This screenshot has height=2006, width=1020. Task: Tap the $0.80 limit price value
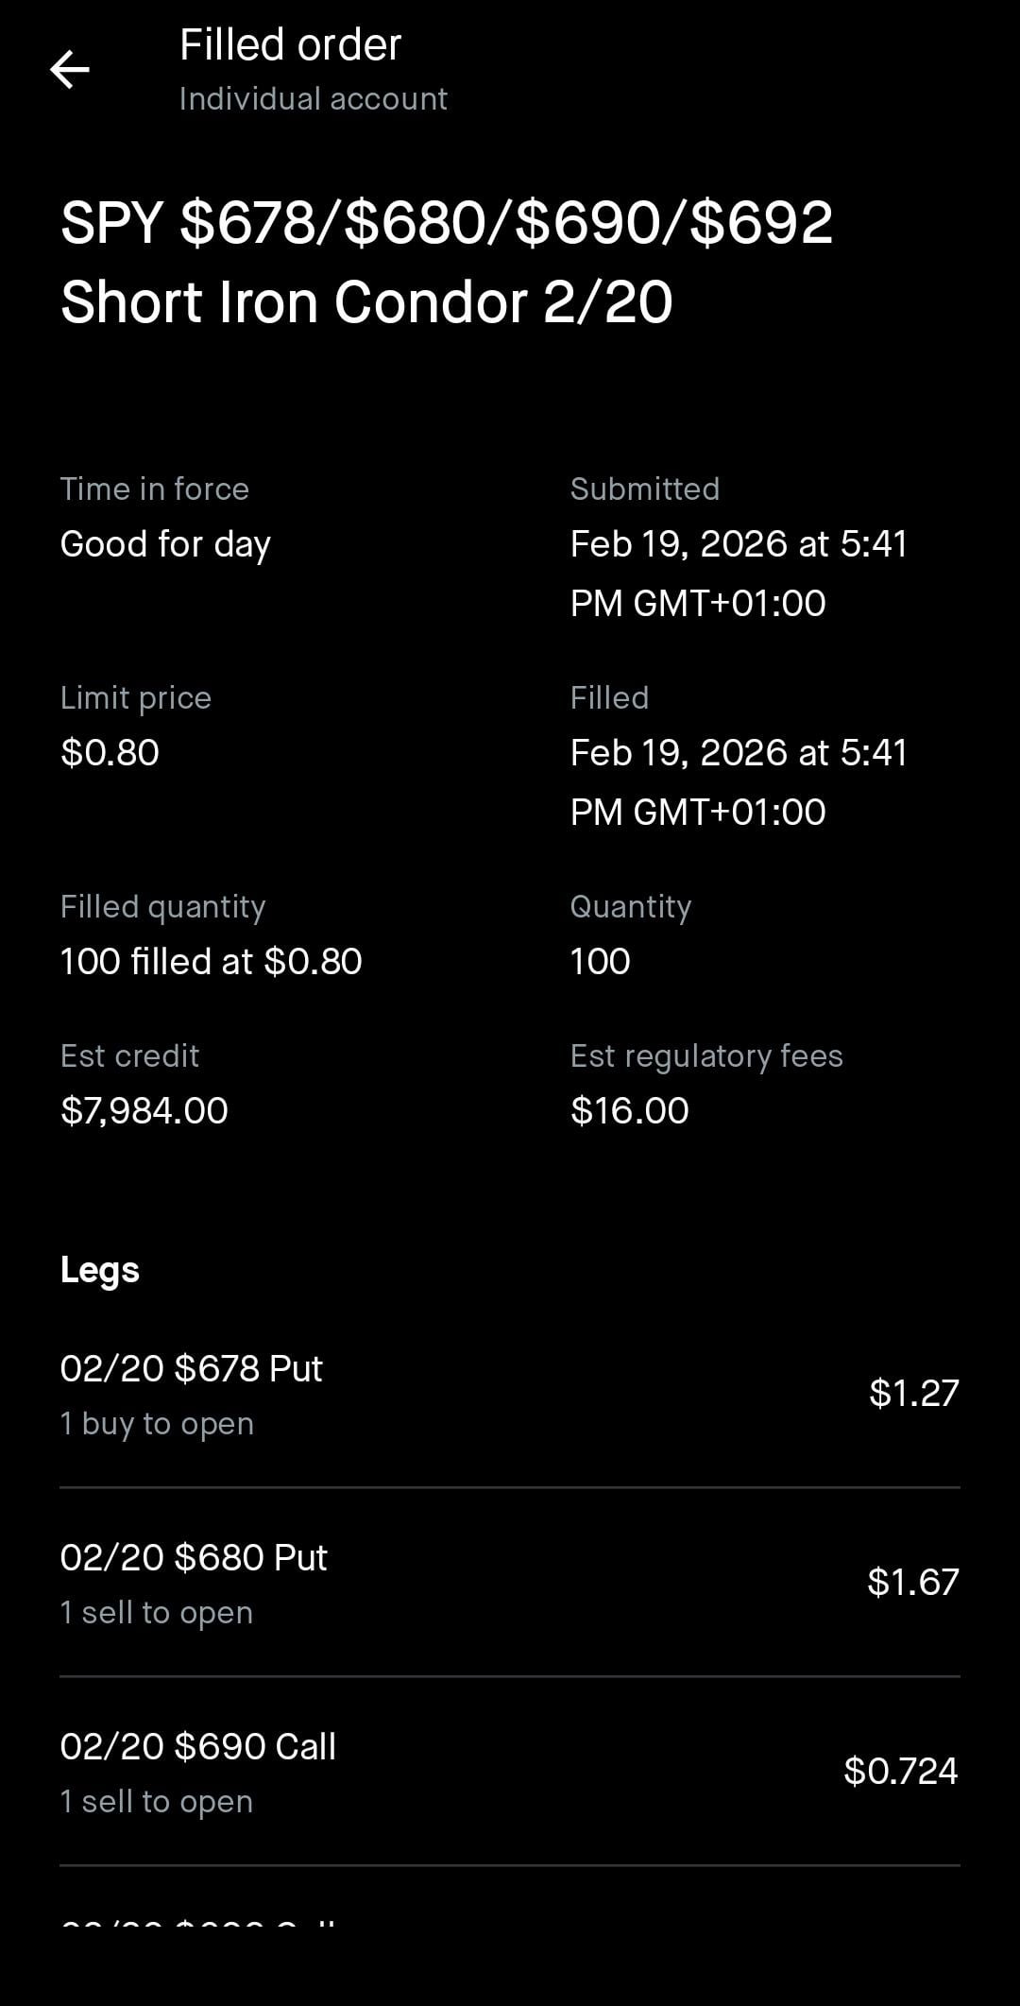point(110,753)
